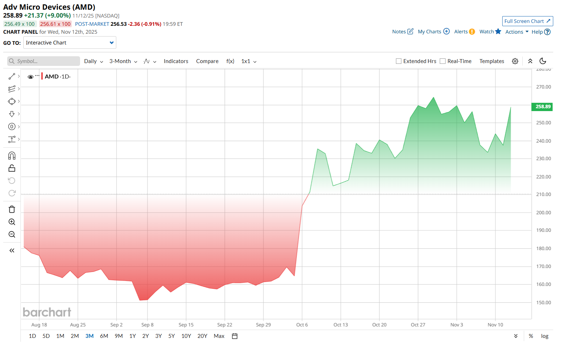
Task: Zoom in on the chart
Action: click(x=12, y=222)
